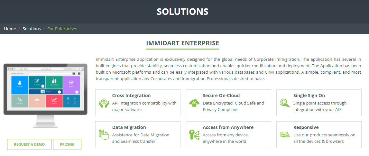Viewport: 369px width, 156px height.
Task: Click the Cross Integration gear-hands icon
Action: pos(104,103)
